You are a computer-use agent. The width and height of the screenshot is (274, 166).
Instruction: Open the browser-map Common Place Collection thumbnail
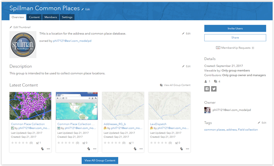(x=77, y=106)
